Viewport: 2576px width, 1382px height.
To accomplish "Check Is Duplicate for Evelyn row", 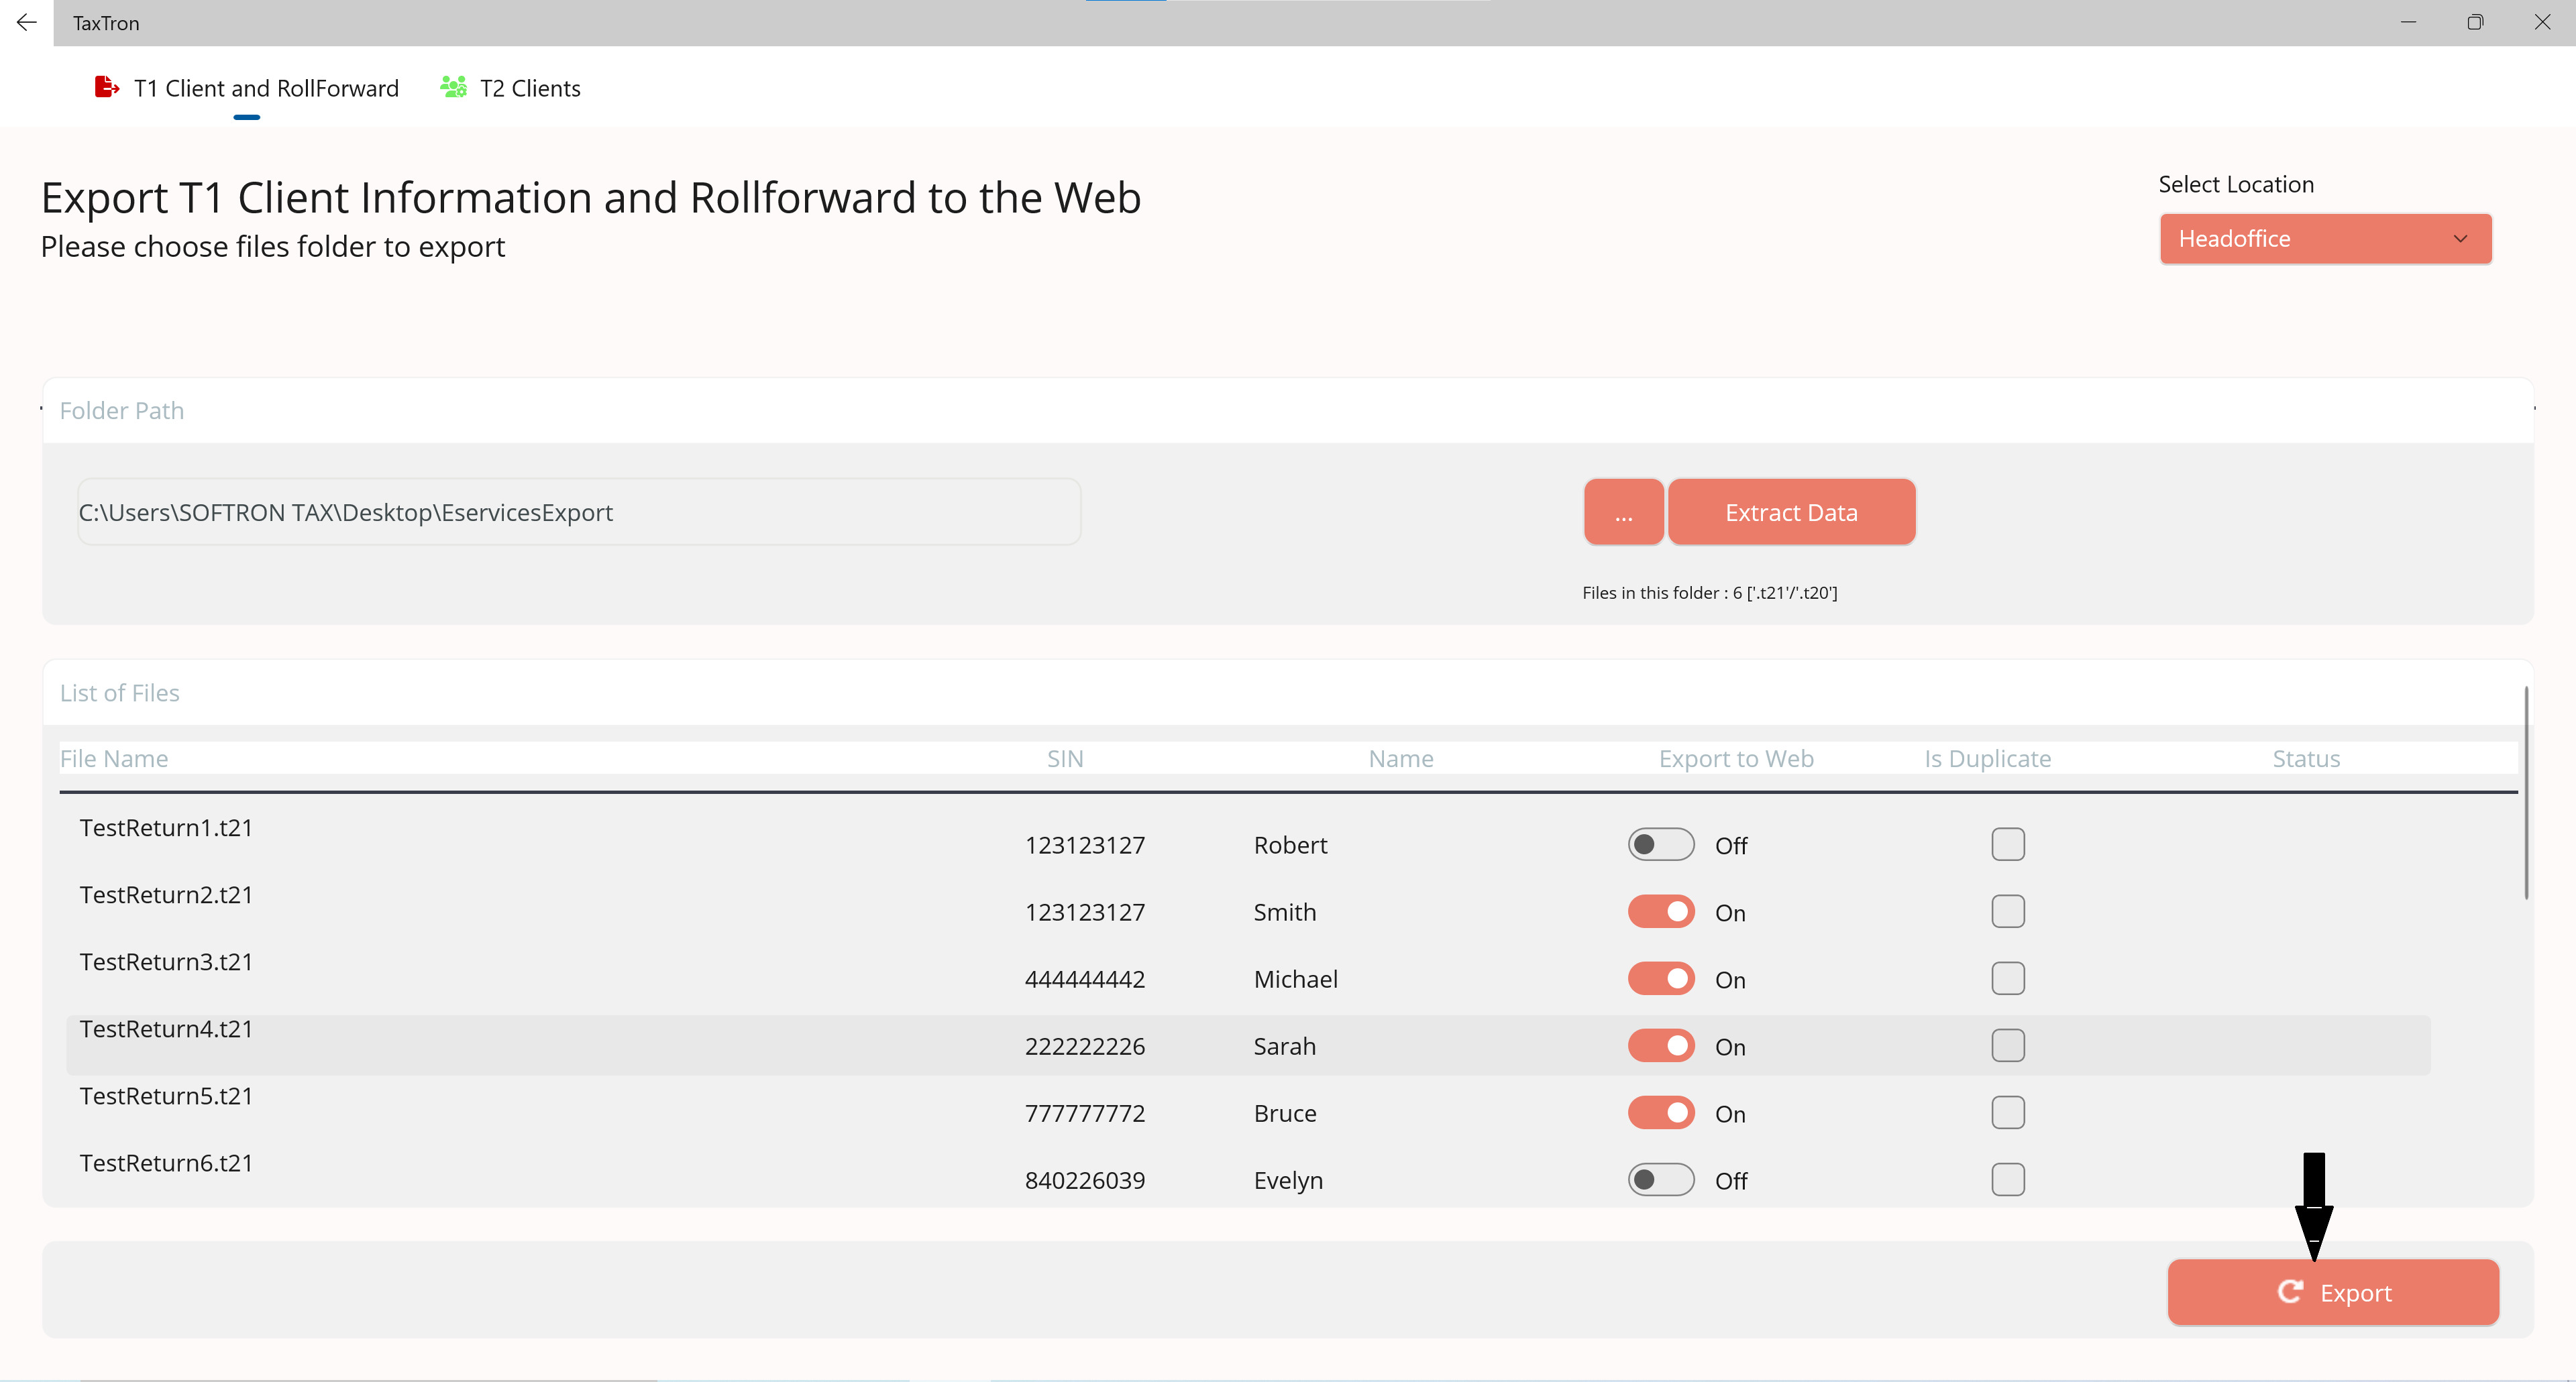I will click(x=2007, y=1179).
